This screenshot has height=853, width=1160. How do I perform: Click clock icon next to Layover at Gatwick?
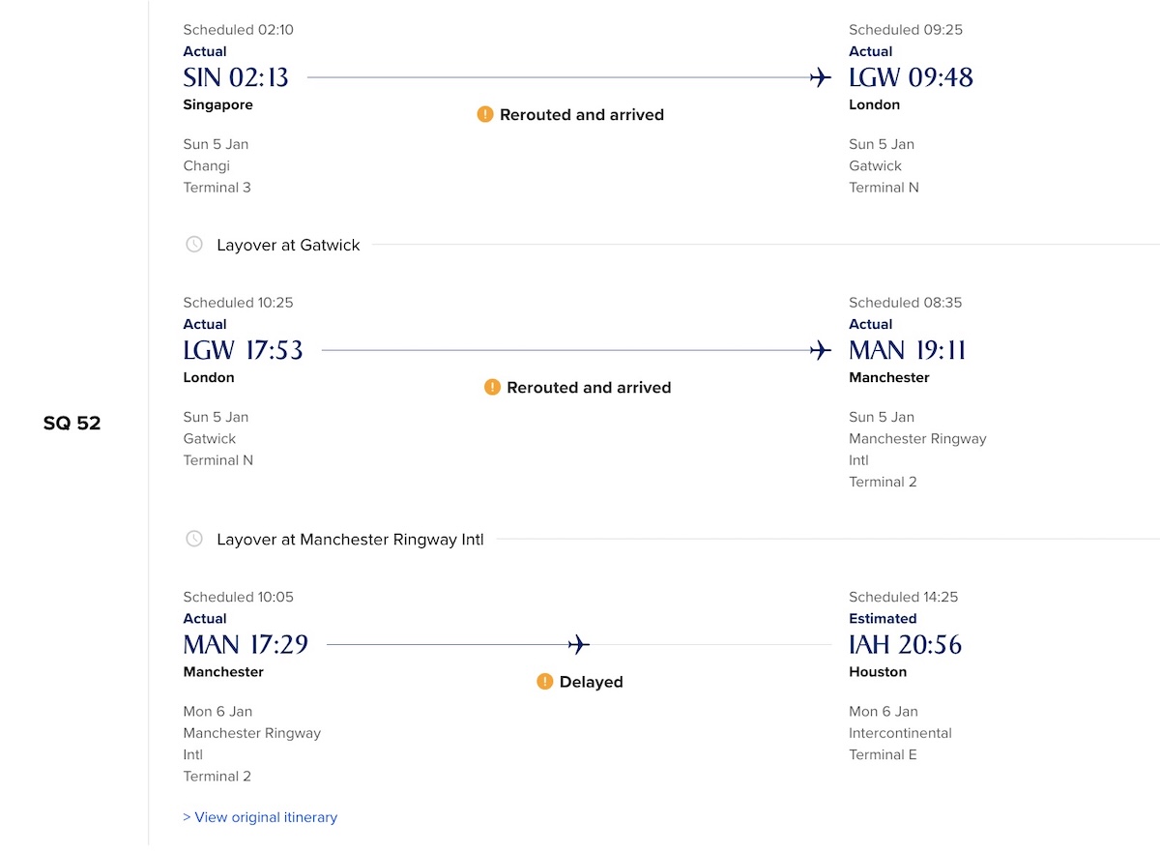(x=194, y=245)
